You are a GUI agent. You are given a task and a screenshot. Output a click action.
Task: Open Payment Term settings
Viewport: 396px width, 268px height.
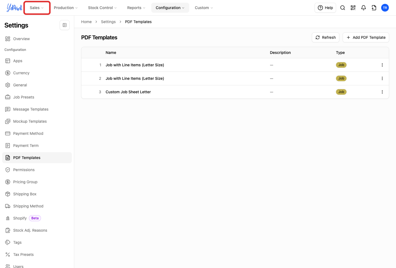point(37,146)
